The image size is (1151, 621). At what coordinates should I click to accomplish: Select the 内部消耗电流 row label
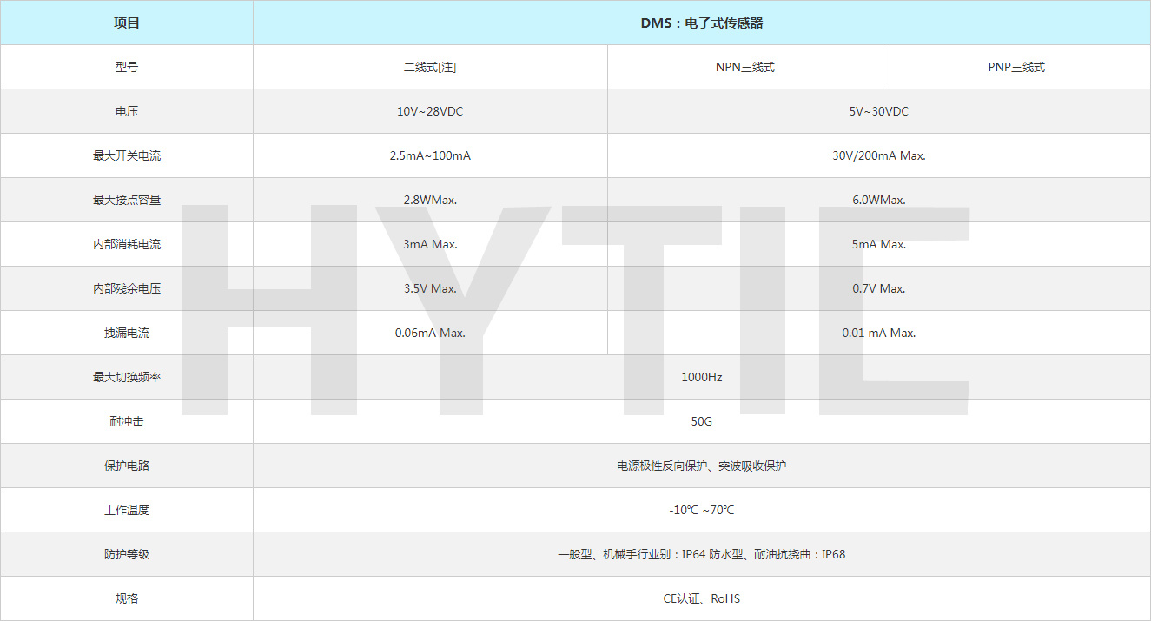[127, 244]
